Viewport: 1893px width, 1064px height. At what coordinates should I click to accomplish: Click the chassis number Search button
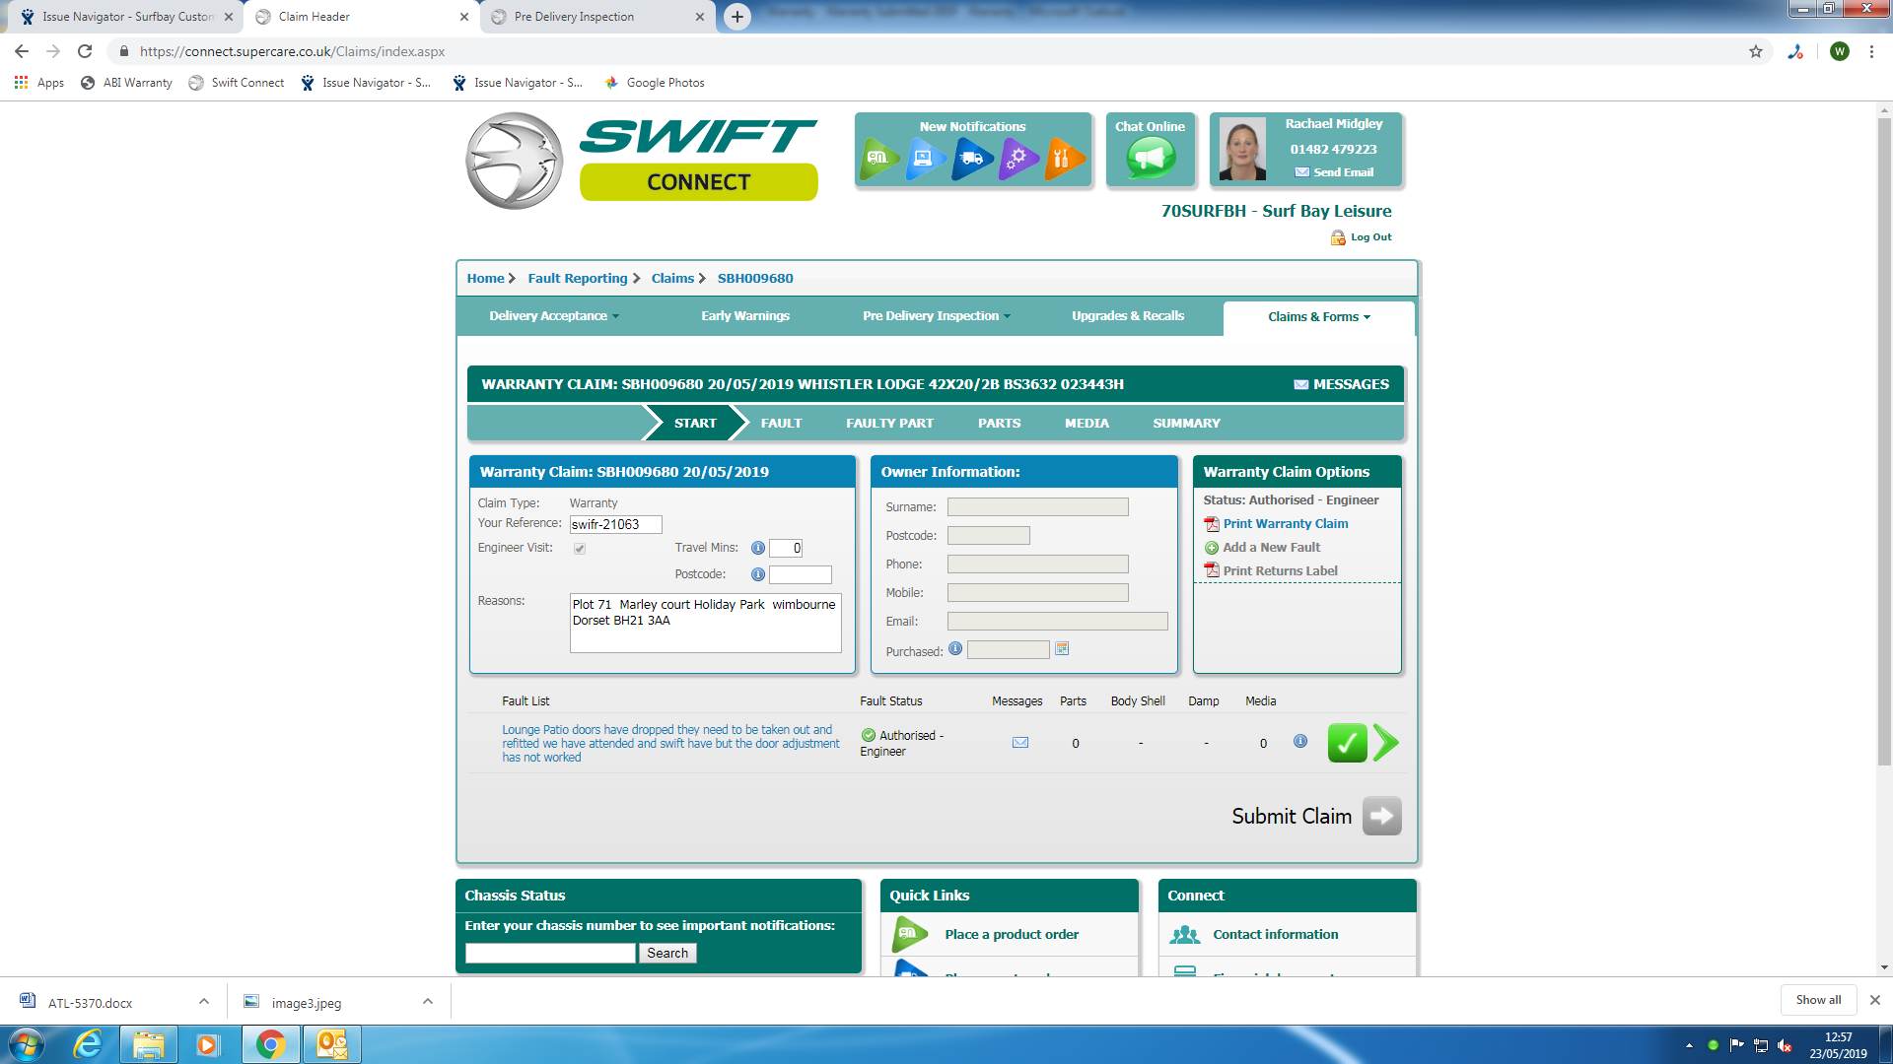667,954
